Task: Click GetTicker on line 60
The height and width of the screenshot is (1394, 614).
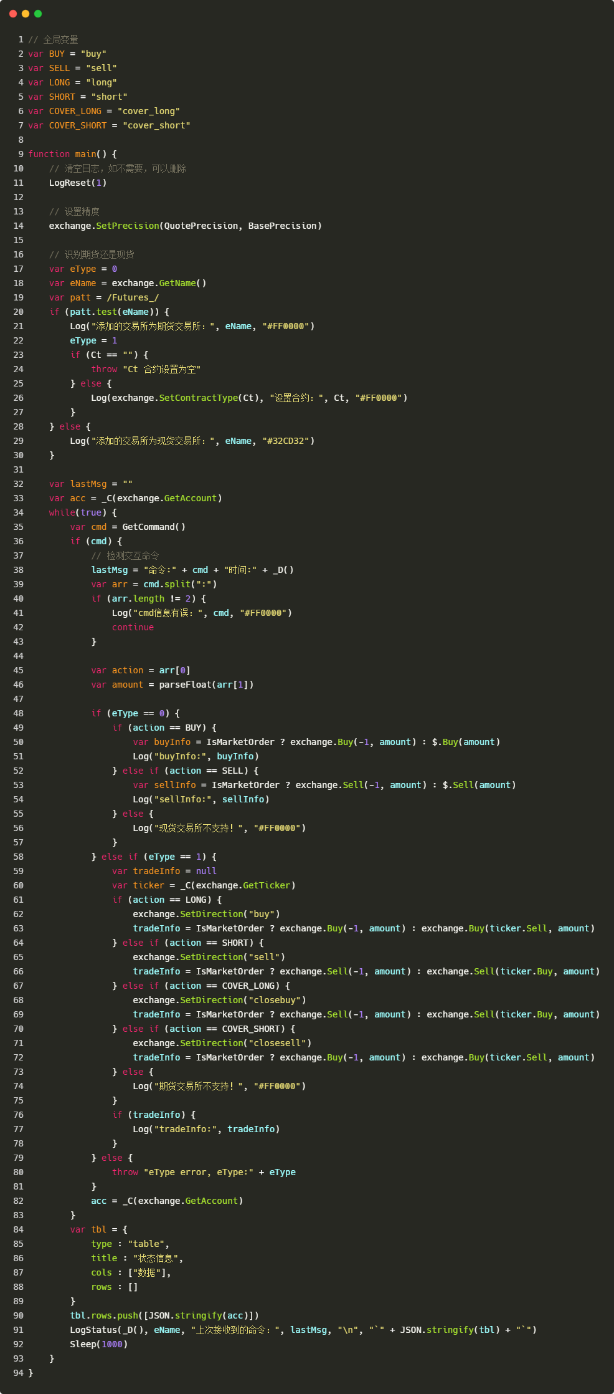Action: [267, 885]
